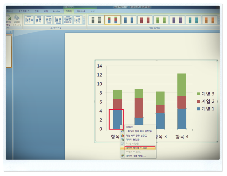Apply the grayscale chart style
Image resolution: width=227 pixels, height=176 pixels.
(96, 20)
